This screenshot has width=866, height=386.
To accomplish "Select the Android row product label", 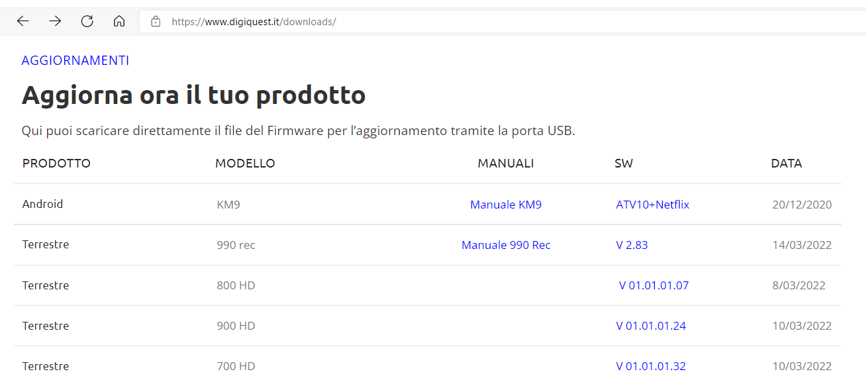I will (x=42, y=204).
